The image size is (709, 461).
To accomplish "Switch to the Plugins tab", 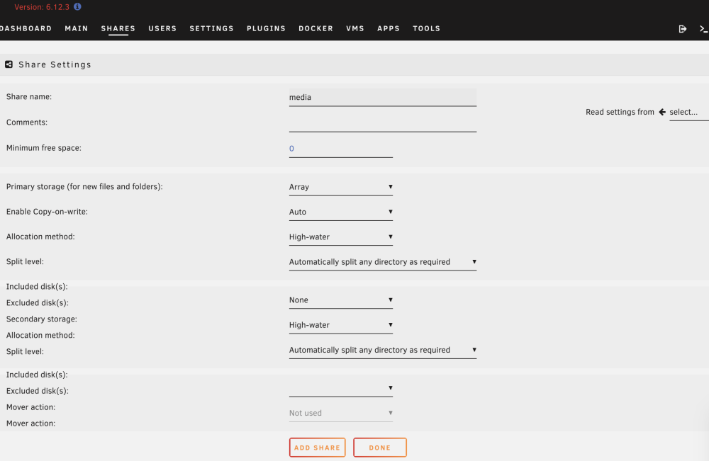I will pyautogui.click(x=266, y=28).
